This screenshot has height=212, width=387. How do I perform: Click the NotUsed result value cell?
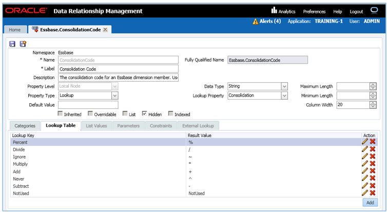coord(274,193)
